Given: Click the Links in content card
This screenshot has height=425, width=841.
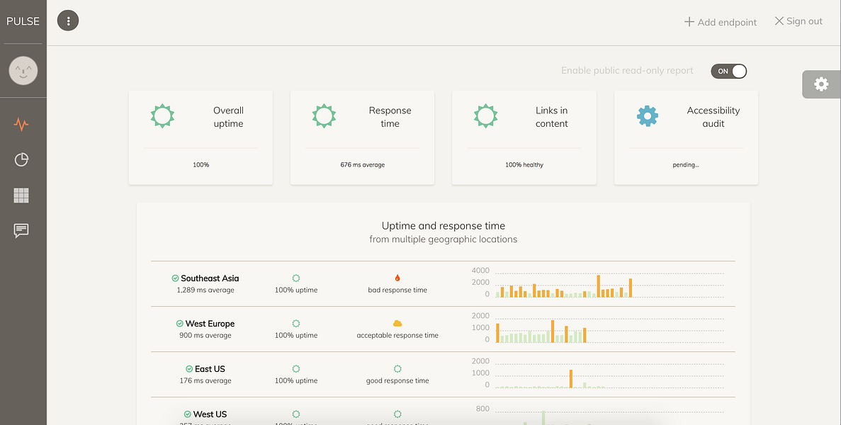Looking at the screenshot, I should tap(524, 137).
